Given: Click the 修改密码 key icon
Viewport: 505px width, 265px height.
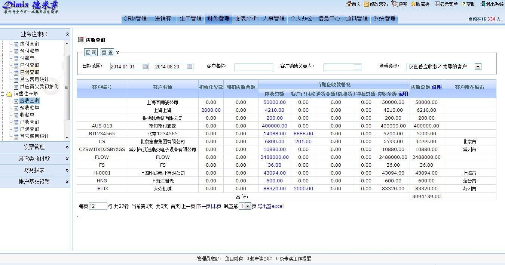Looking at the screenshot, I should [366, 4].
